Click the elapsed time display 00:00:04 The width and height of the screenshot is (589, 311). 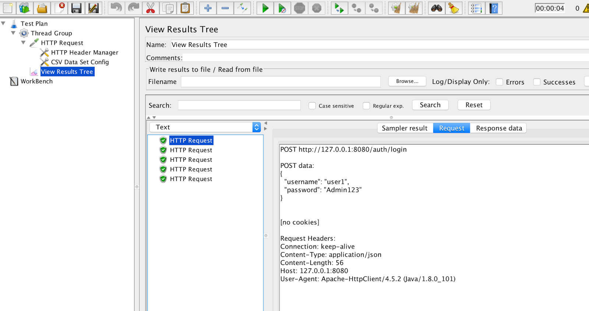(550, 8)
